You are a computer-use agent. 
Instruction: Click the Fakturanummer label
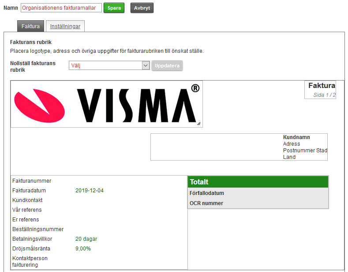[32, 181]
